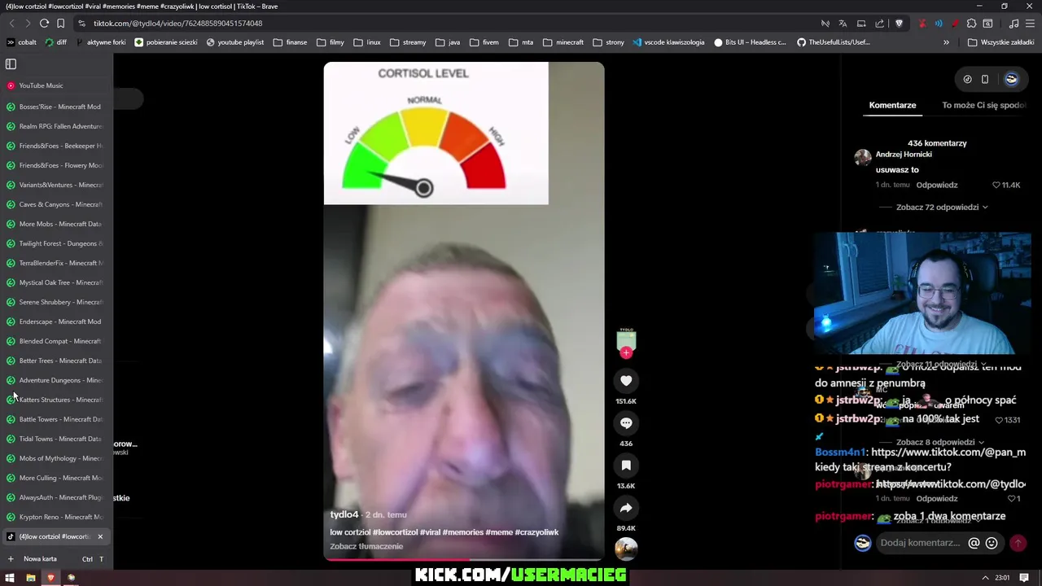This screenshot has width=1042, height=586.
Task: Like Andrzej Hornicki's comment heart
Action: point(996,185)
